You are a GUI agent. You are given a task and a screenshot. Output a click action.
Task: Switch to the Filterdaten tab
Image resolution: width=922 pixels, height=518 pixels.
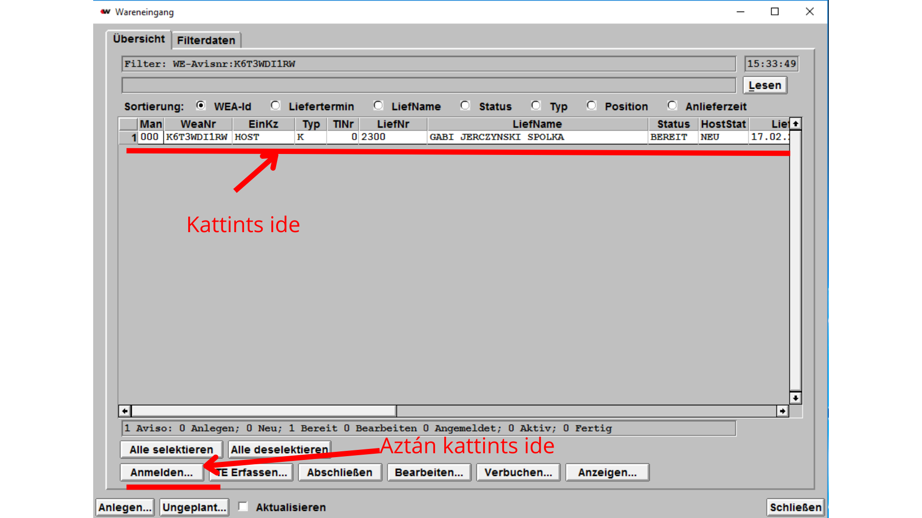pos(206,40)
